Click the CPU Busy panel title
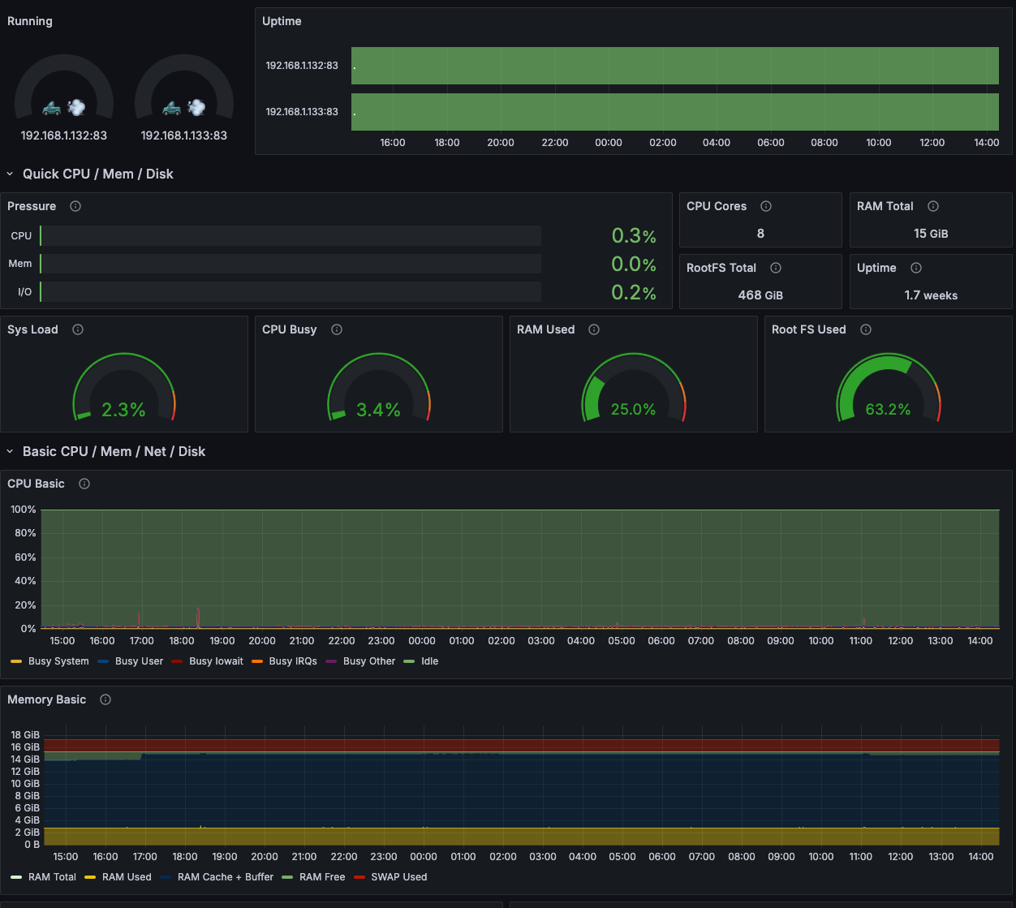Screen dimensions: 1016x908 289,329
